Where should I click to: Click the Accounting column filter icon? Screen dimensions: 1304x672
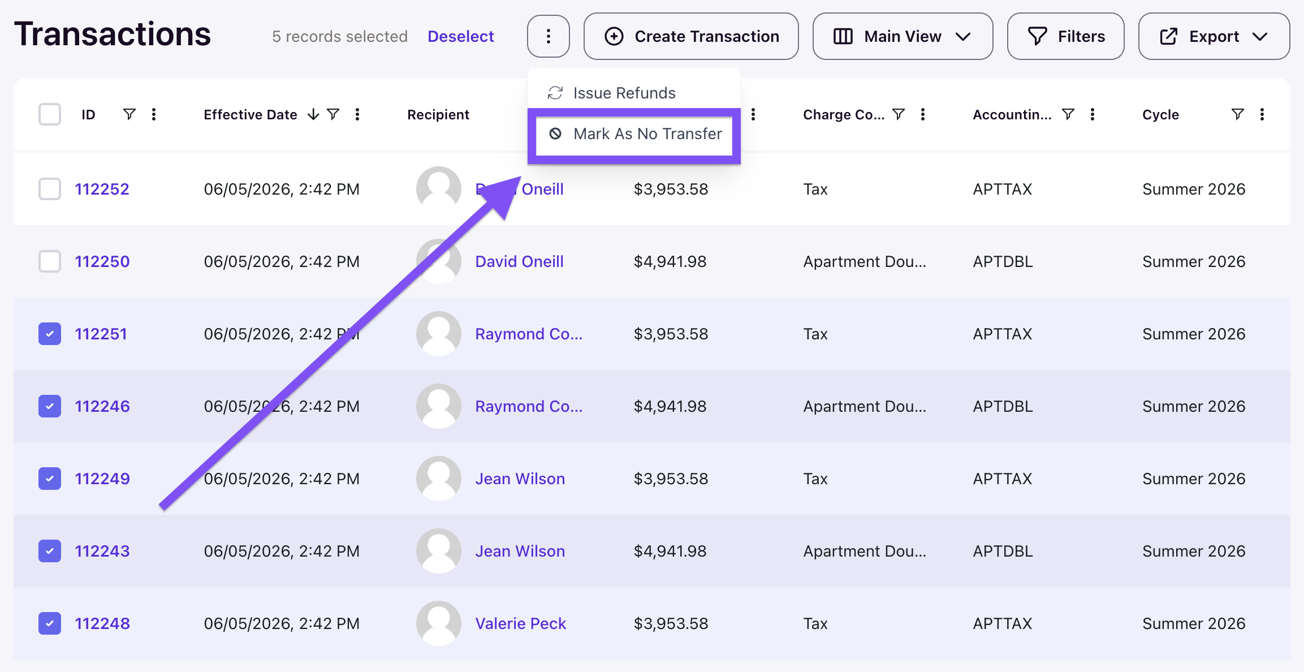pos(1068,114)
